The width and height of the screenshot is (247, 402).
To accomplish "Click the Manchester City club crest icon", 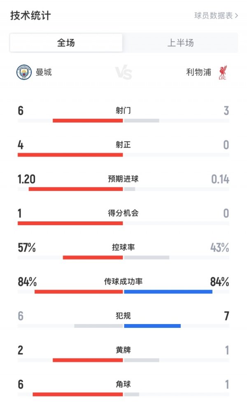I will tap(25, 71).
